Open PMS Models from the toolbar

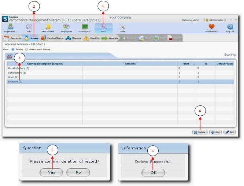[x=48, y=27]
